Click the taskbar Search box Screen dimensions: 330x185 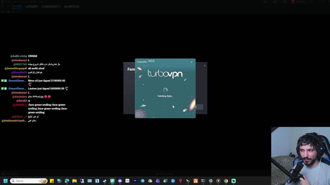(29, 181)
